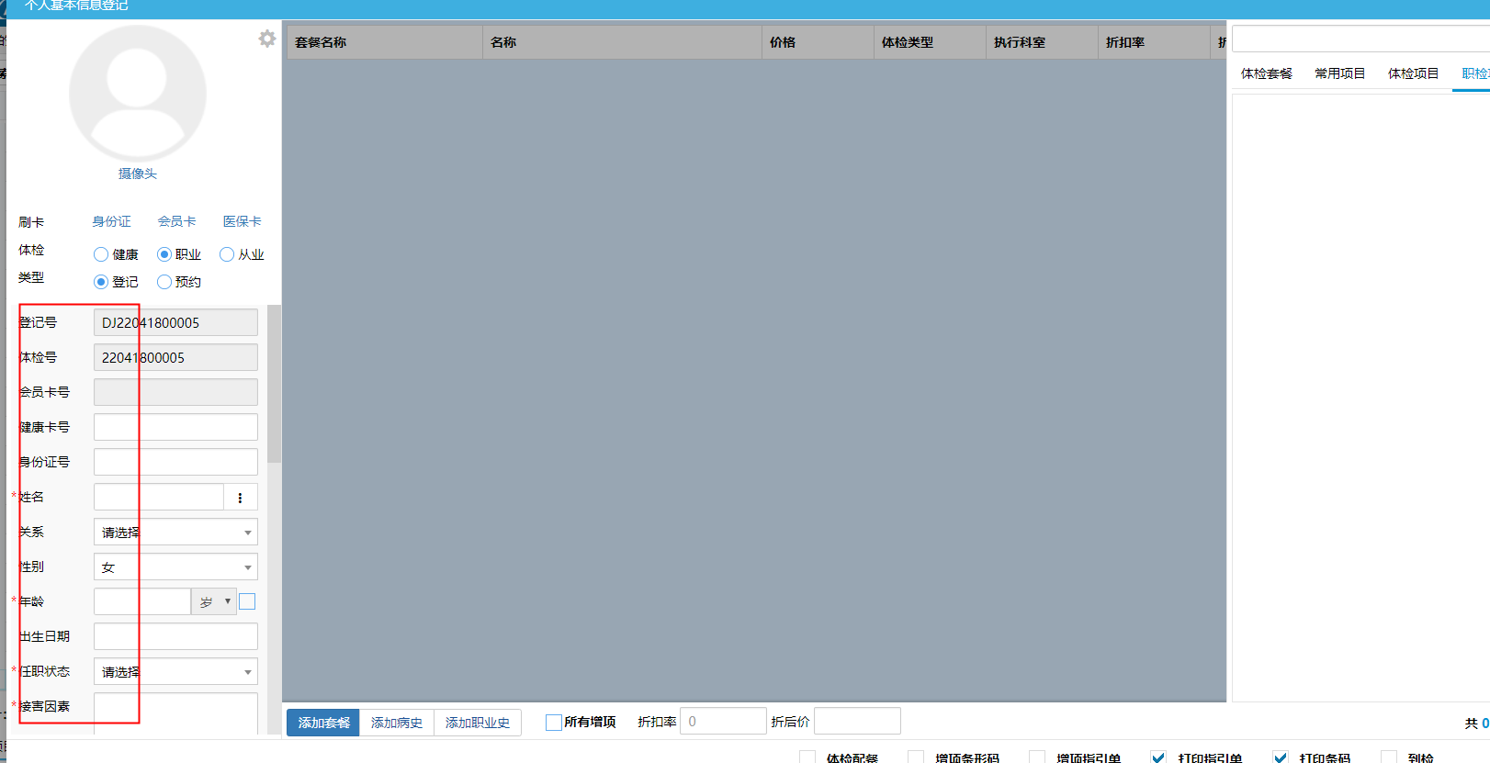Screen dimensions: 1490x763
Task: Click the search box above the tabs
Action: [1360, 39]
